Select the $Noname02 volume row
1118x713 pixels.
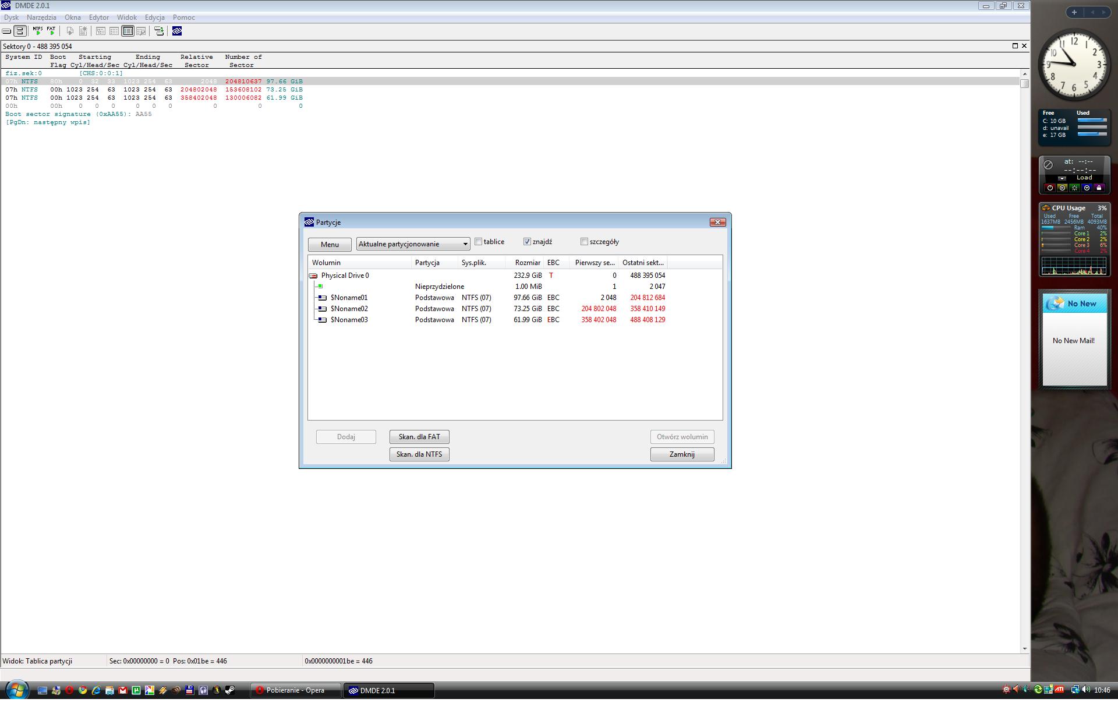tap(515, 309)
